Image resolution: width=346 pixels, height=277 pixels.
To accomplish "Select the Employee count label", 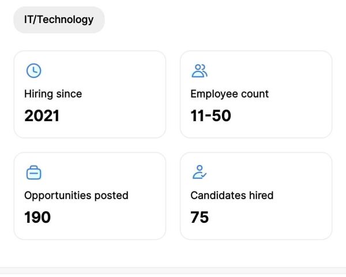I will click(x=230, y=94).
